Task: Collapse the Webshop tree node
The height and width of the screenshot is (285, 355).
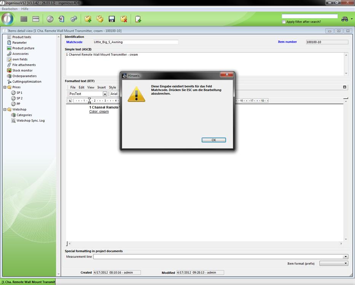Action: 5,109
